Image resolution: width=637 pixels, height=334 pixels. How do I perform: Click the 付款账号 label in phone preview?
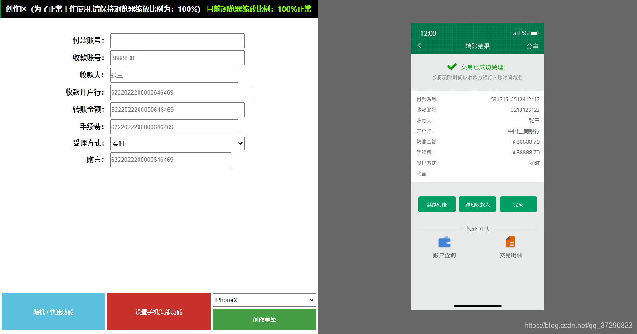point(427,100)
